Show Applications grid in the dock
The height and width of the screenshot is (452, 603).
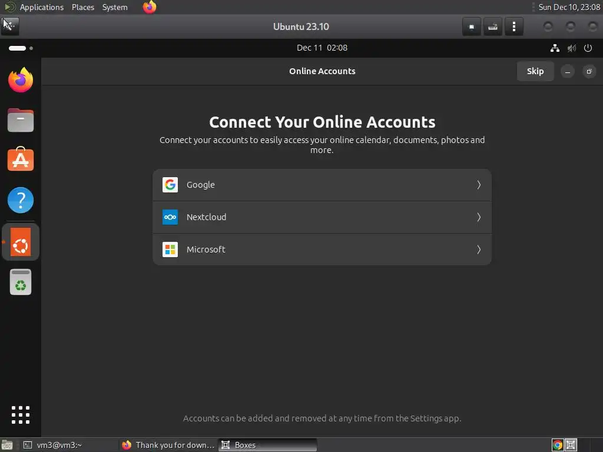click(x=21, y=415)
